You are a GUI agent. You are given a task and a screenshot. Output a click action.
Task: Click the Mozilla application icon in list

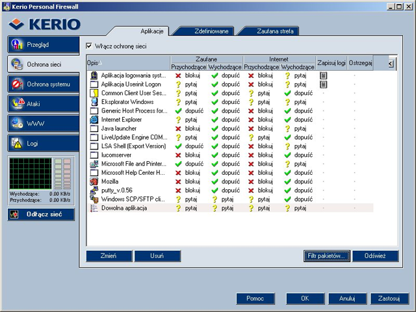coord(94,181)
